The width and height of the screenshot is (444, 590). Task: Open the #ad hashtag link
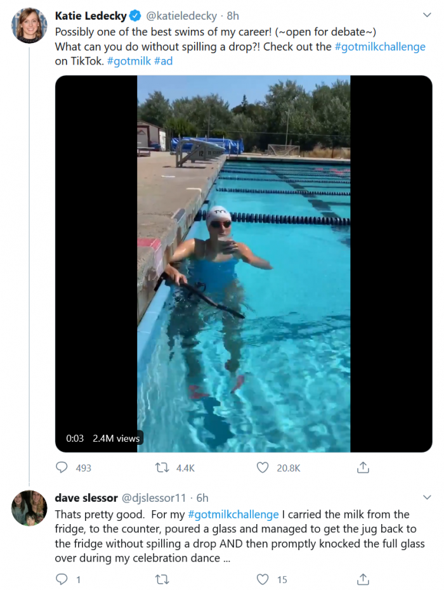(163, 61)
